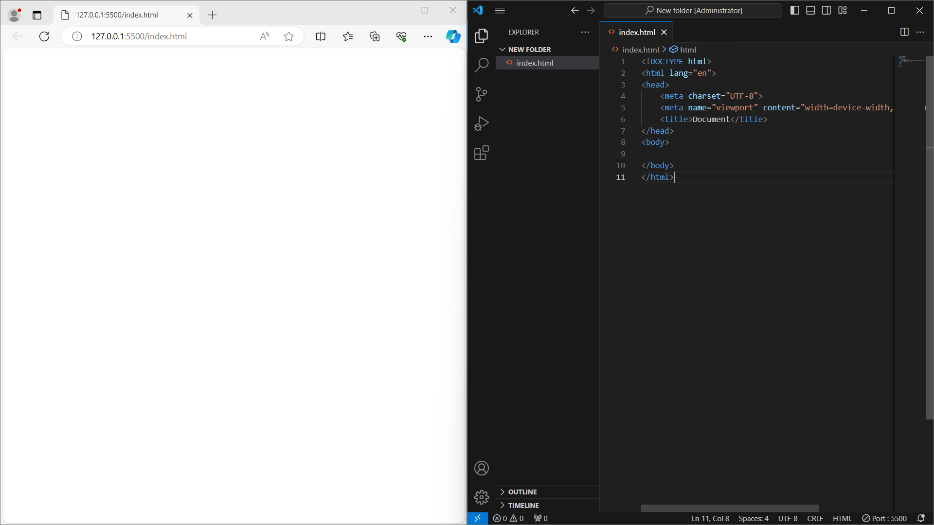Expand the OUTLINE section
The image size is (934, 525).
pos(522,492)
